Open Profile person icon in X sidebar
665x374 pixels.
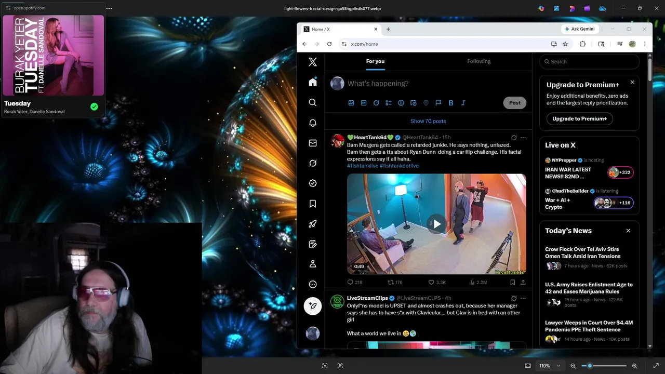[313, 264]
